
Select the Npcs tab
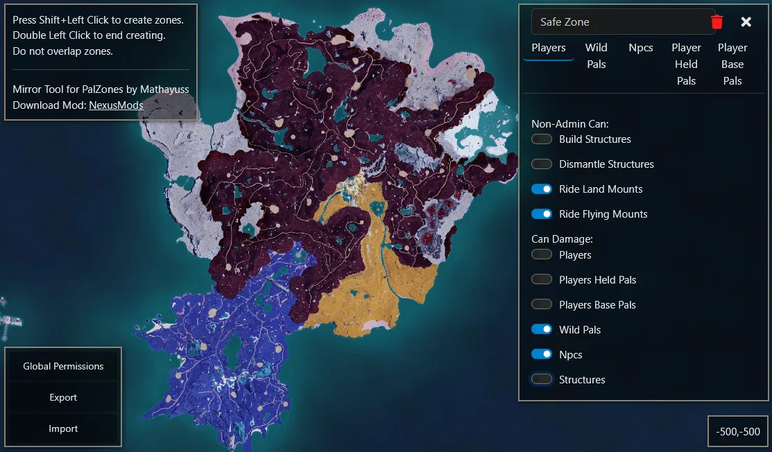tap(640, 48)
